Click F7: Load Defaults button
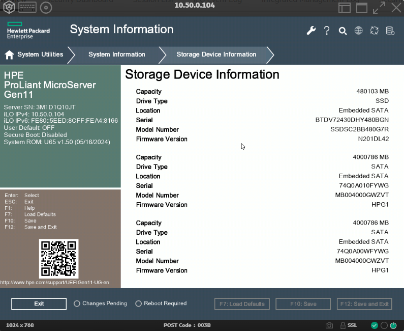404x331 pixels. (x=242, y=304)
